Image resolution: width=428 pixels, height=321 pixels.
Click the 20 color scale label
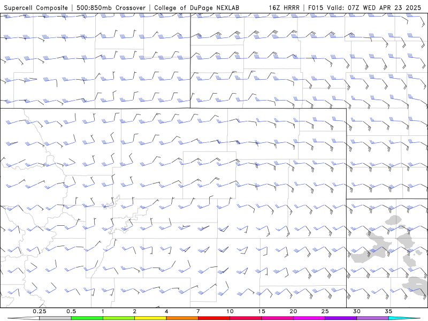click(x=293, y=311)
